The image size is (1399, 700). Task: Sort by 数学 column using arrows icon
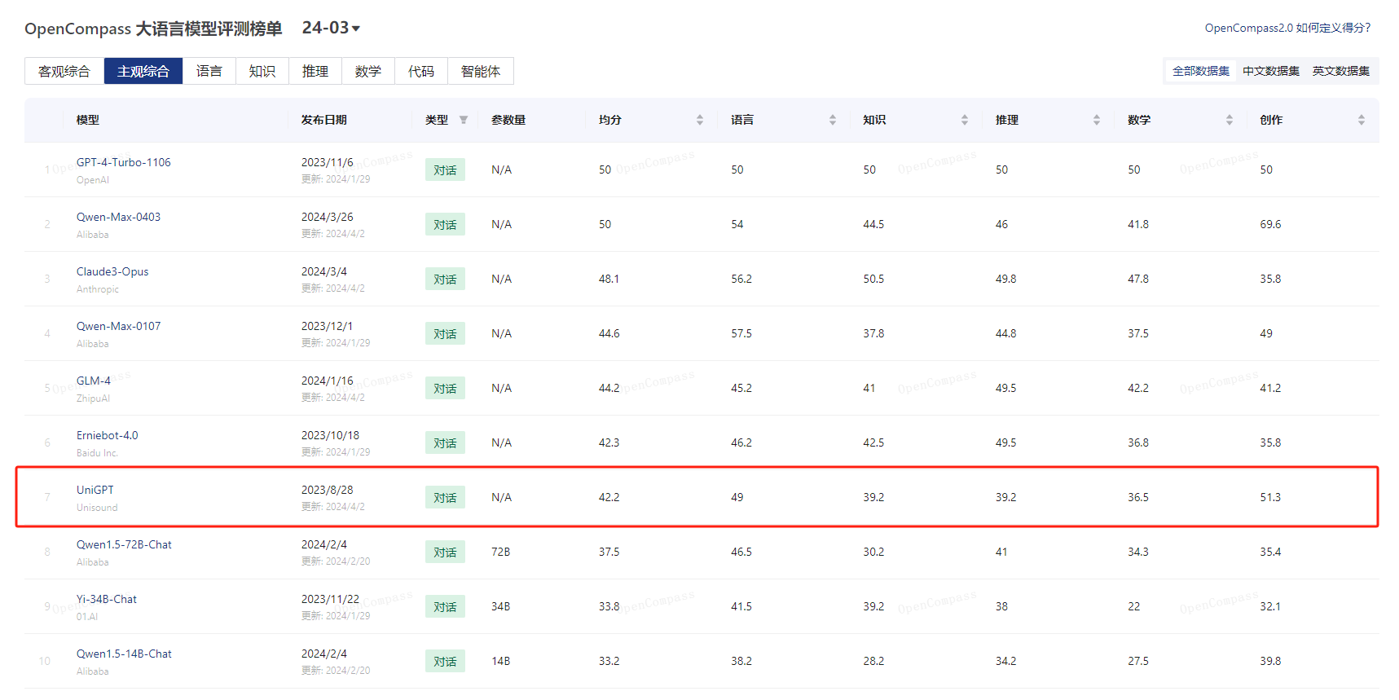point(1229,120)
